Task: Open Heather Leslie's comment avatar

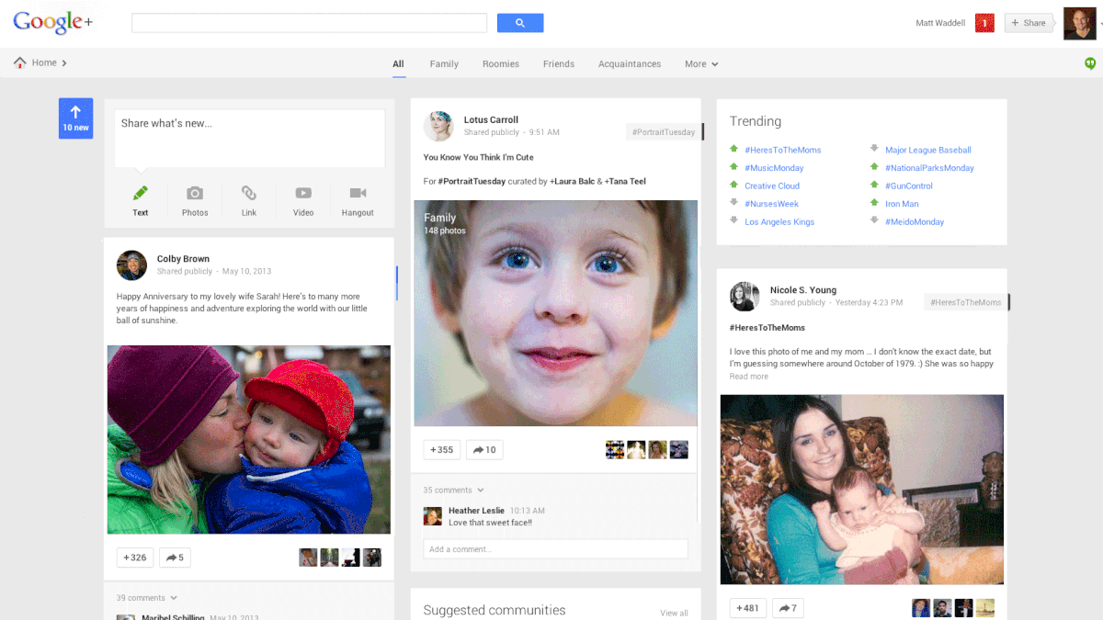Action: (x=432, y=516)
